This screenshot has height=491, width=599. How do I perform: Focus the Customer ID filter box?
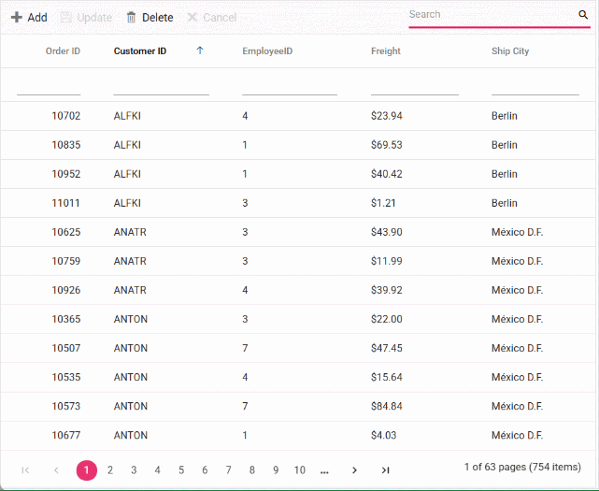(x=161, y=86)
